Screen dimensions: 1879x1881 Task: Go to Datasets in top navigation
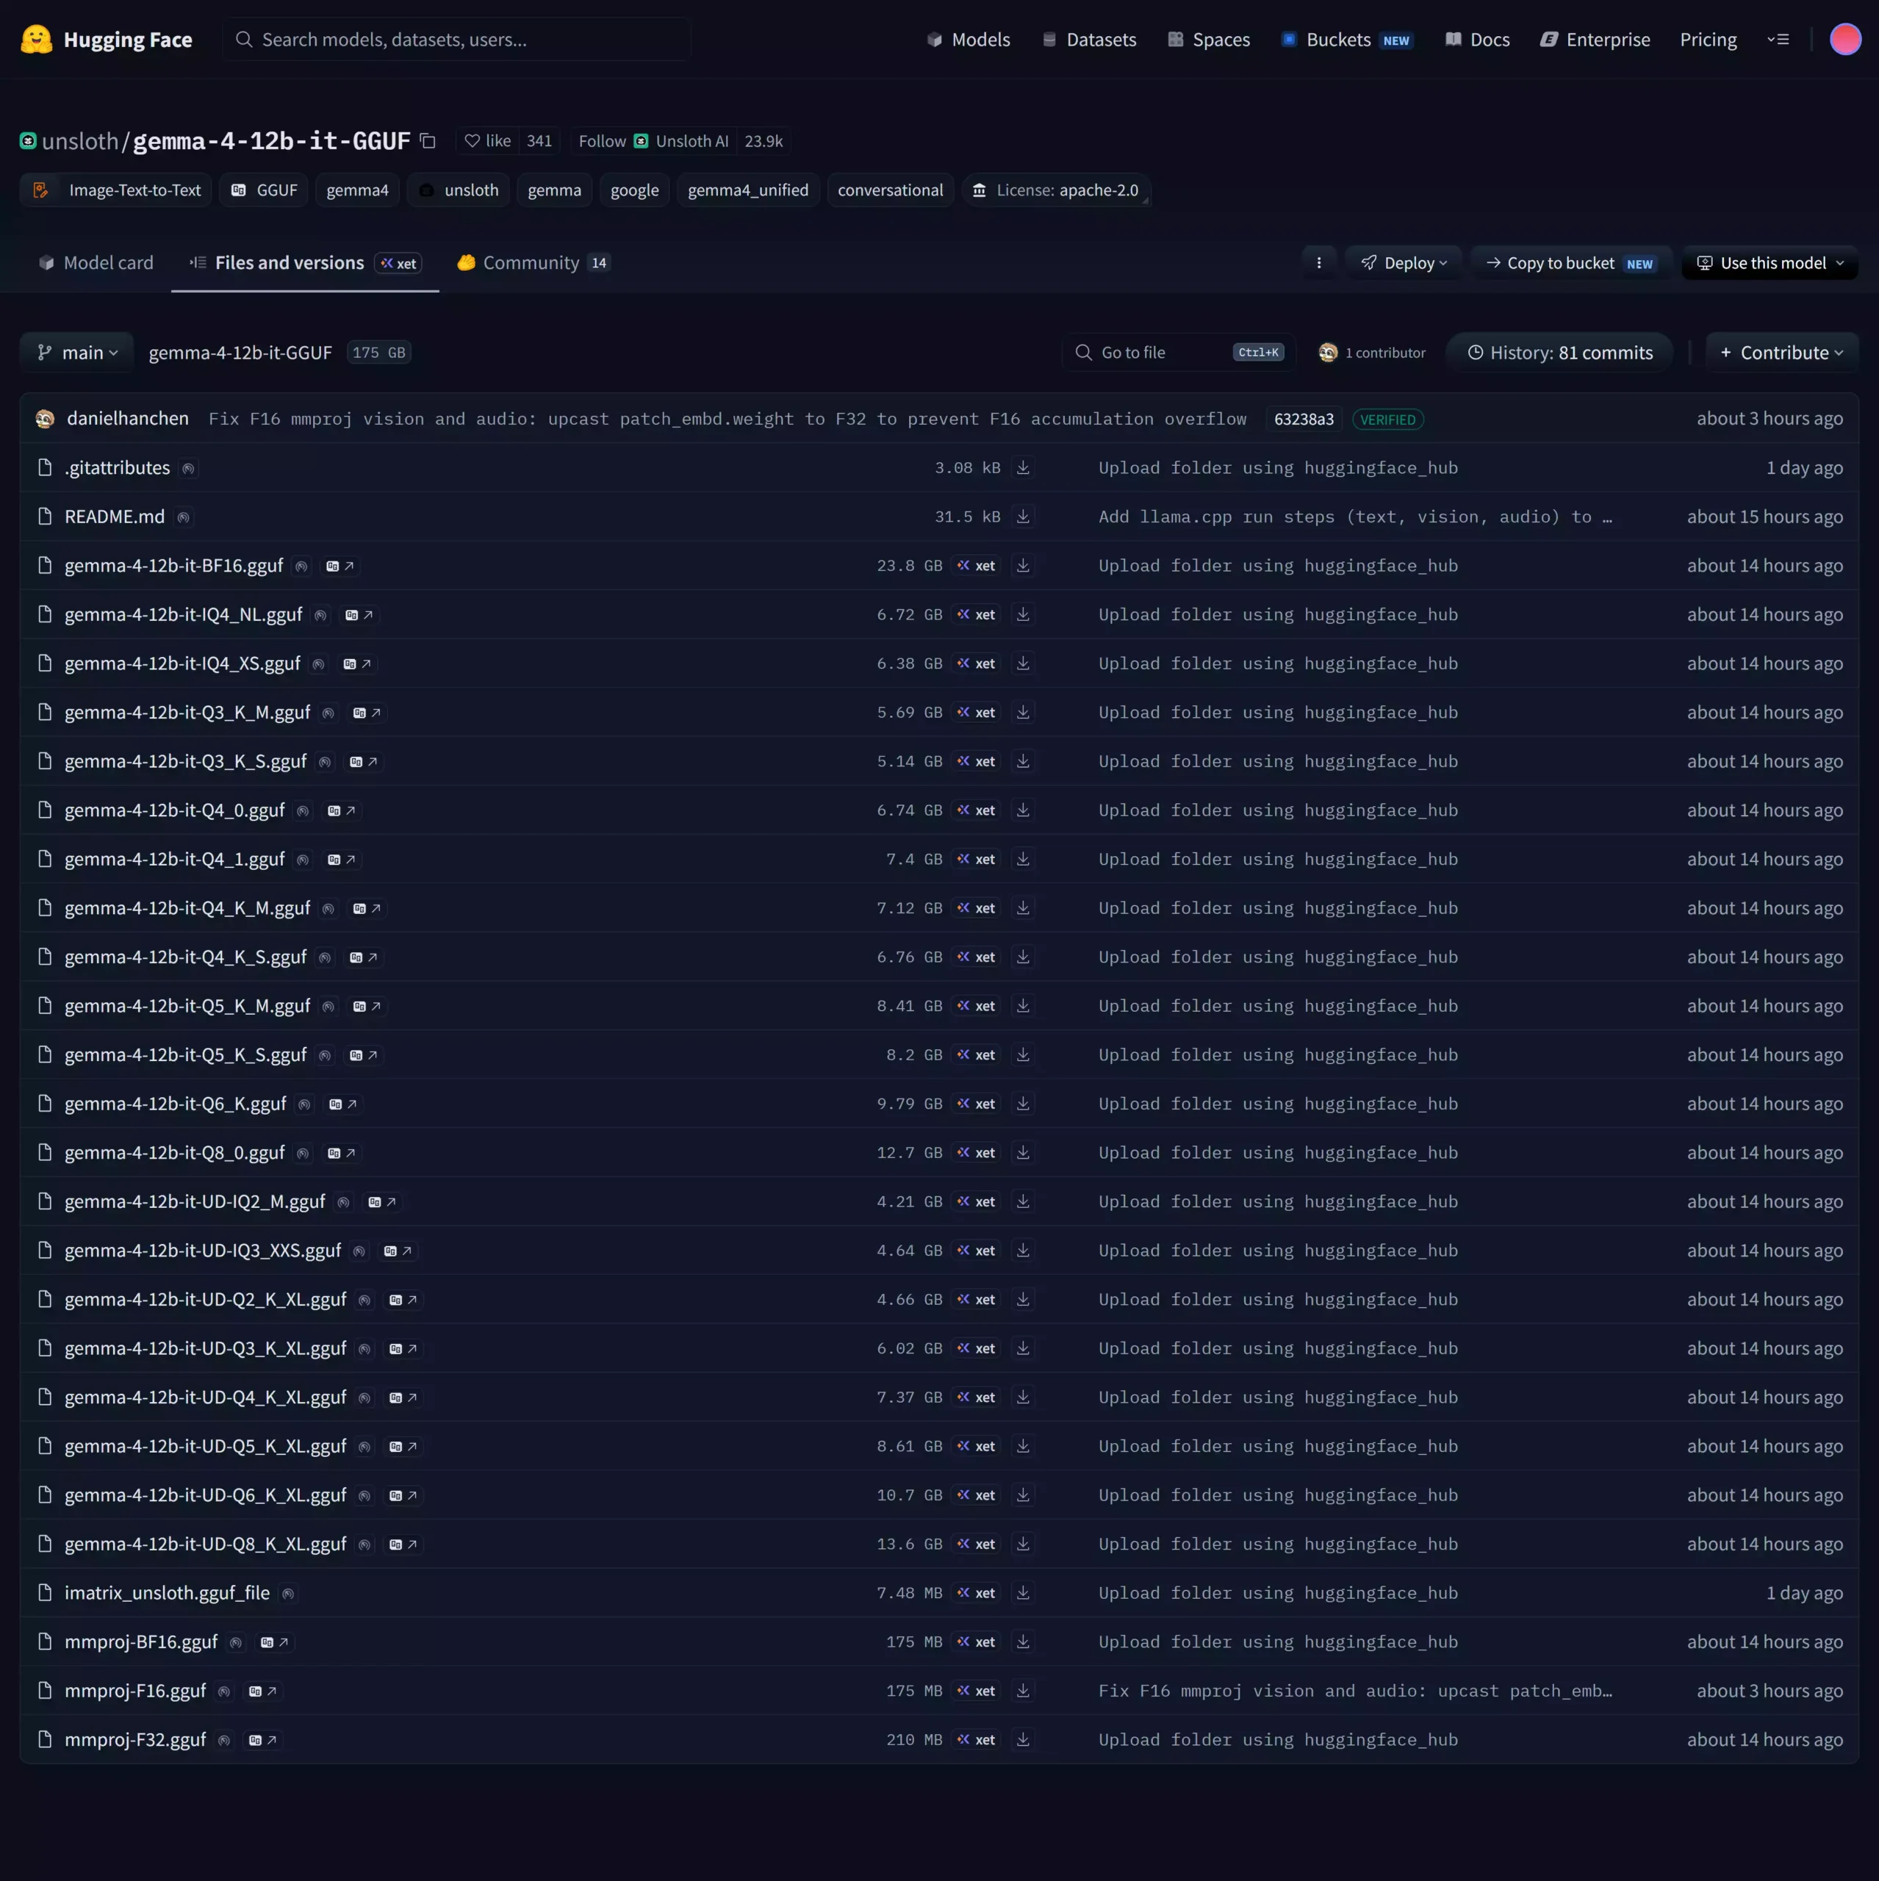coord(1090,40)
